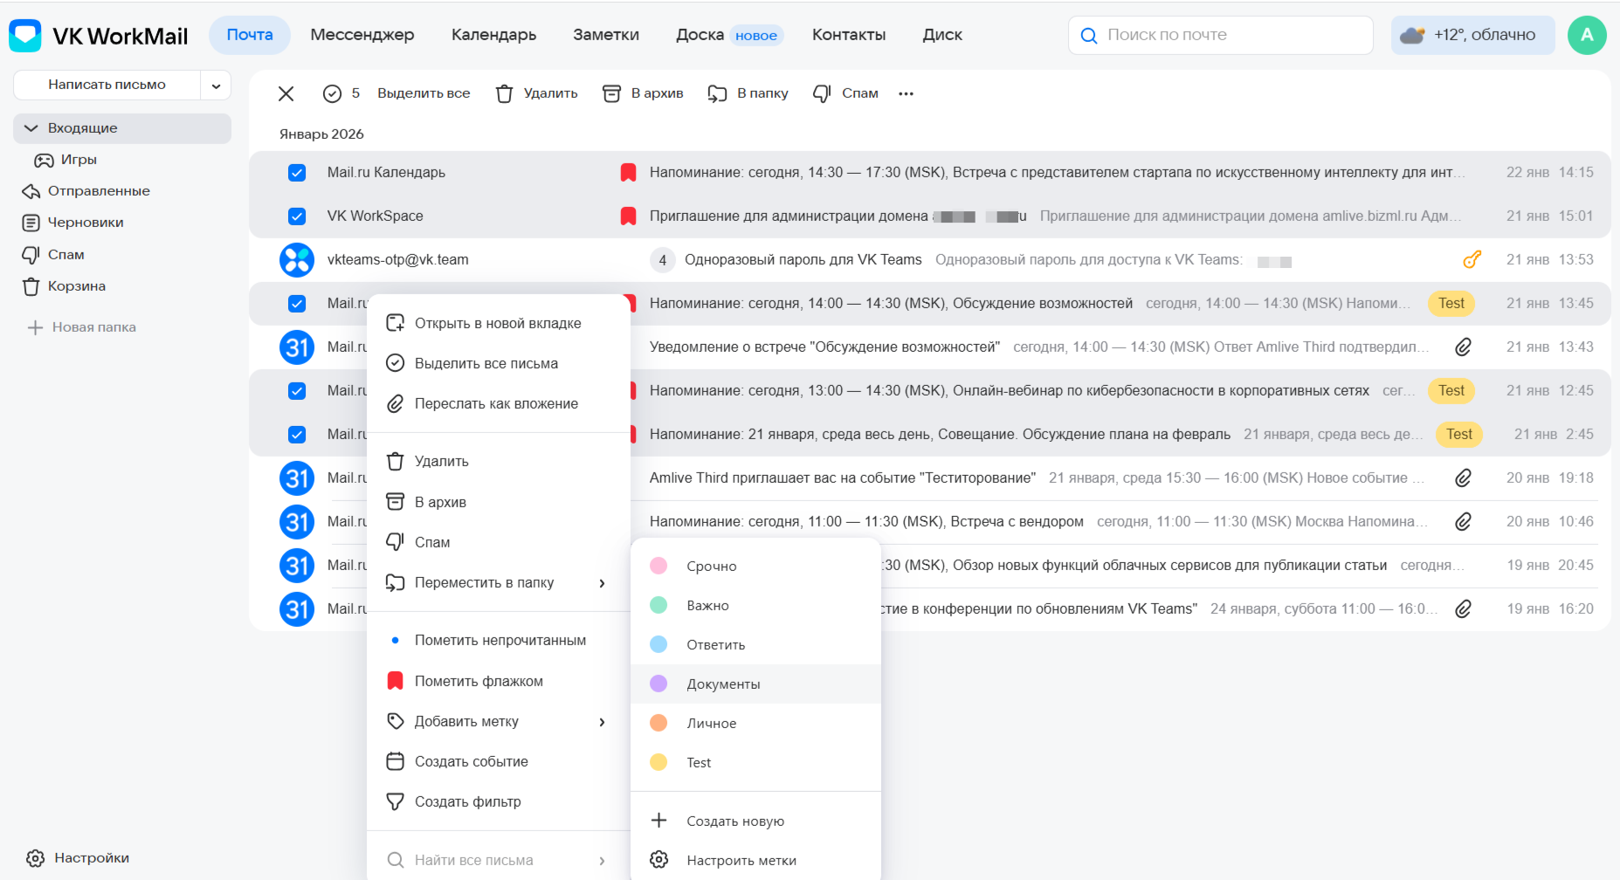
Task: Apply the pink Срочно label
Action: (755, 566)
